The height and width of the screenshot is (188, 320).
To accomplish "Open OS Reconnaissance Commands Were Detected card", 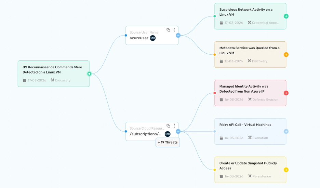I will tap(54, 74).
